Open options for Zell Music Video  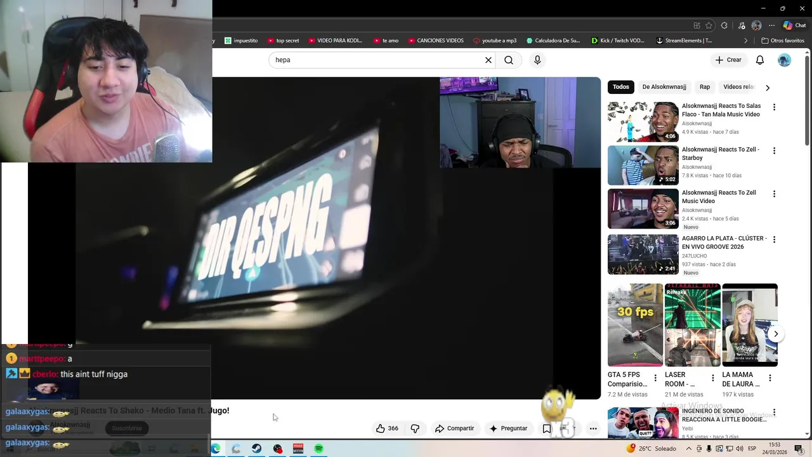[x=774, y=194]
